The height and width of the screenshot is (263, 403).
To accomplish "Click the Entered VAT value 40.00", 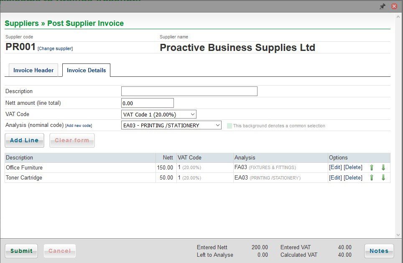I will click(x=344, y=248).
